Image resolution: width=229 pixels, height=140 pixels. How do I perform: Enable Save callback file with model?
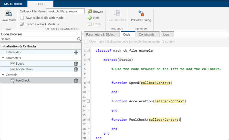22,18
